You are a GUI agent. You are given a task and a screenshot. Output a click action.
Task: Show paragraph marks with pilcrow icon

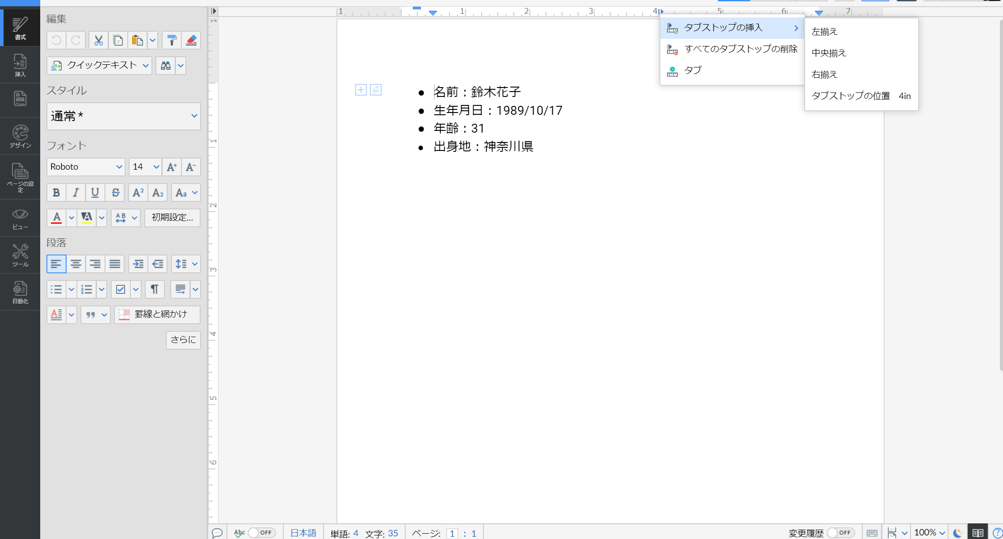(x=155, y=289)
